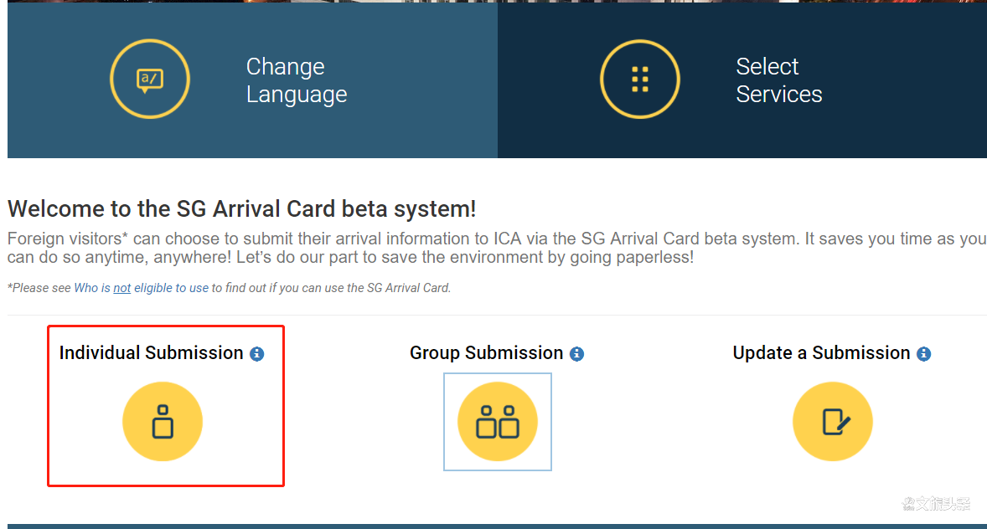Click the Change Language label text

(x=296, y=80)
